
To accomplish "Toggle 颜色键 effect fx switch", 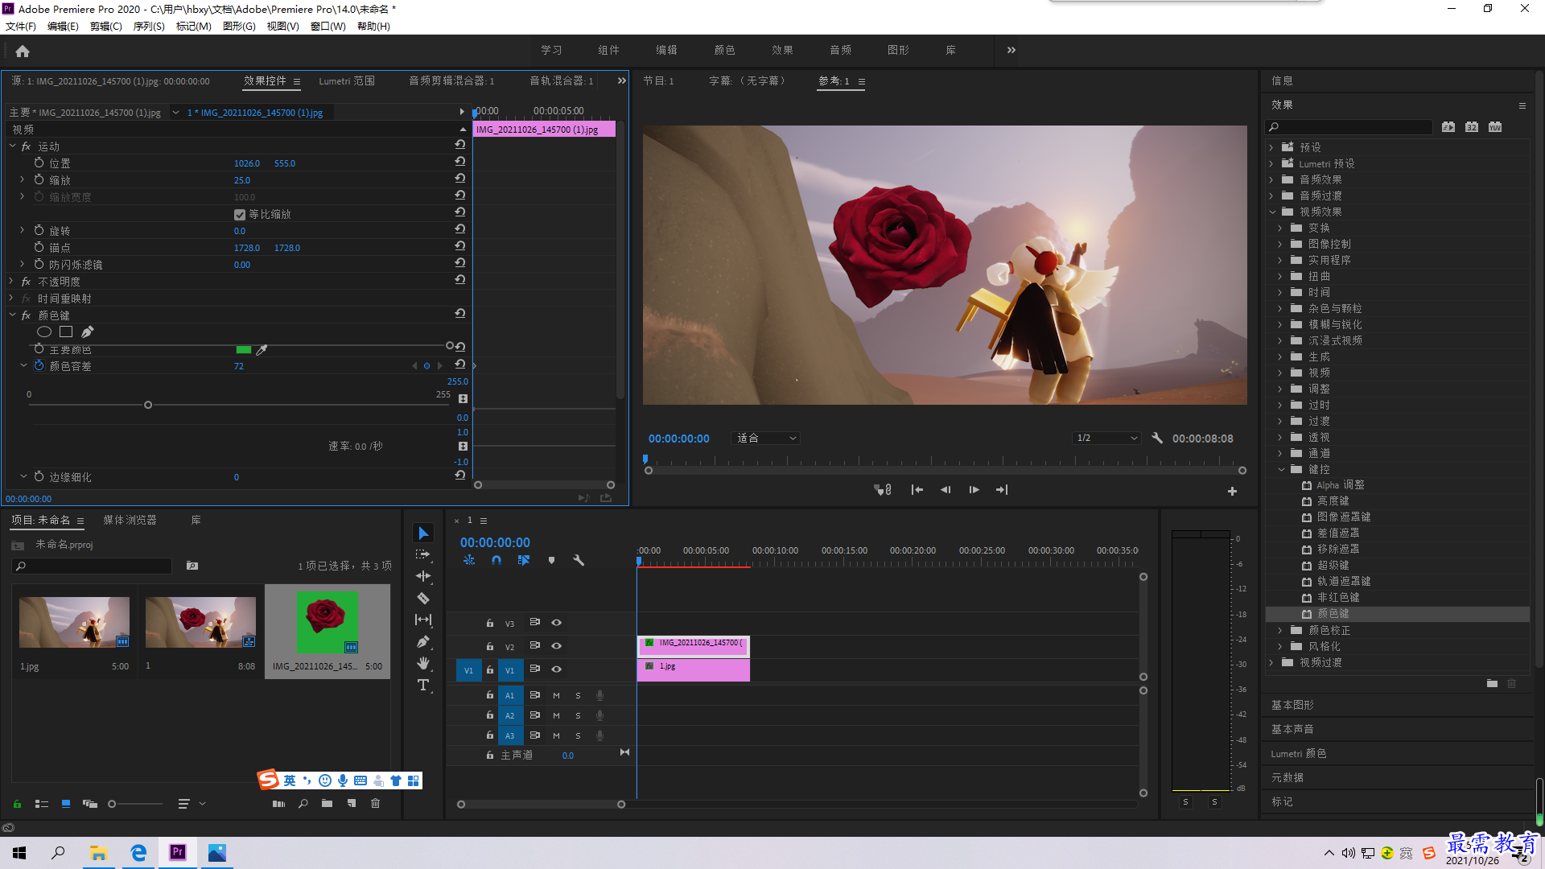I will [x=26, y=315].
